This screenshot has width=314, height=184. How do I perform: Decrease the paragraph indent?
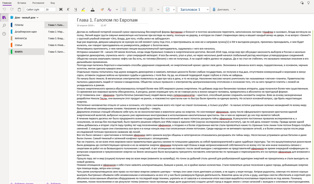(143, 9)
